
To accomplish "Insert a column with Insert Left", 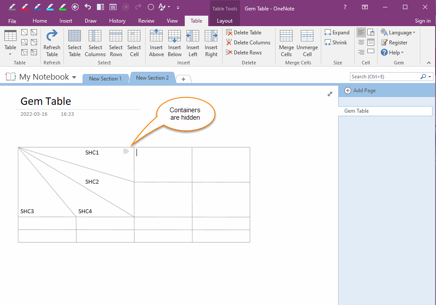I will [193, 43].
